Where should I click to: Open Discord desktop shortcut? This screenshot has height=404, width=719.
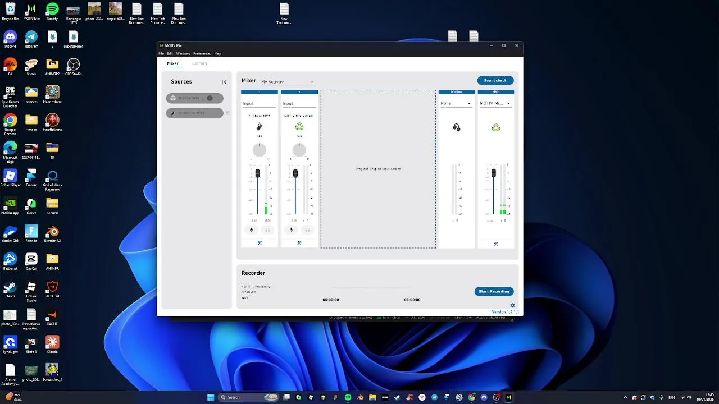[x=10, y=39]
